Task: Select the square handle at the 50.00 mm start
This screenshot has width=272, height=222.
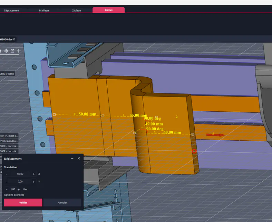Action: (54, 114)
